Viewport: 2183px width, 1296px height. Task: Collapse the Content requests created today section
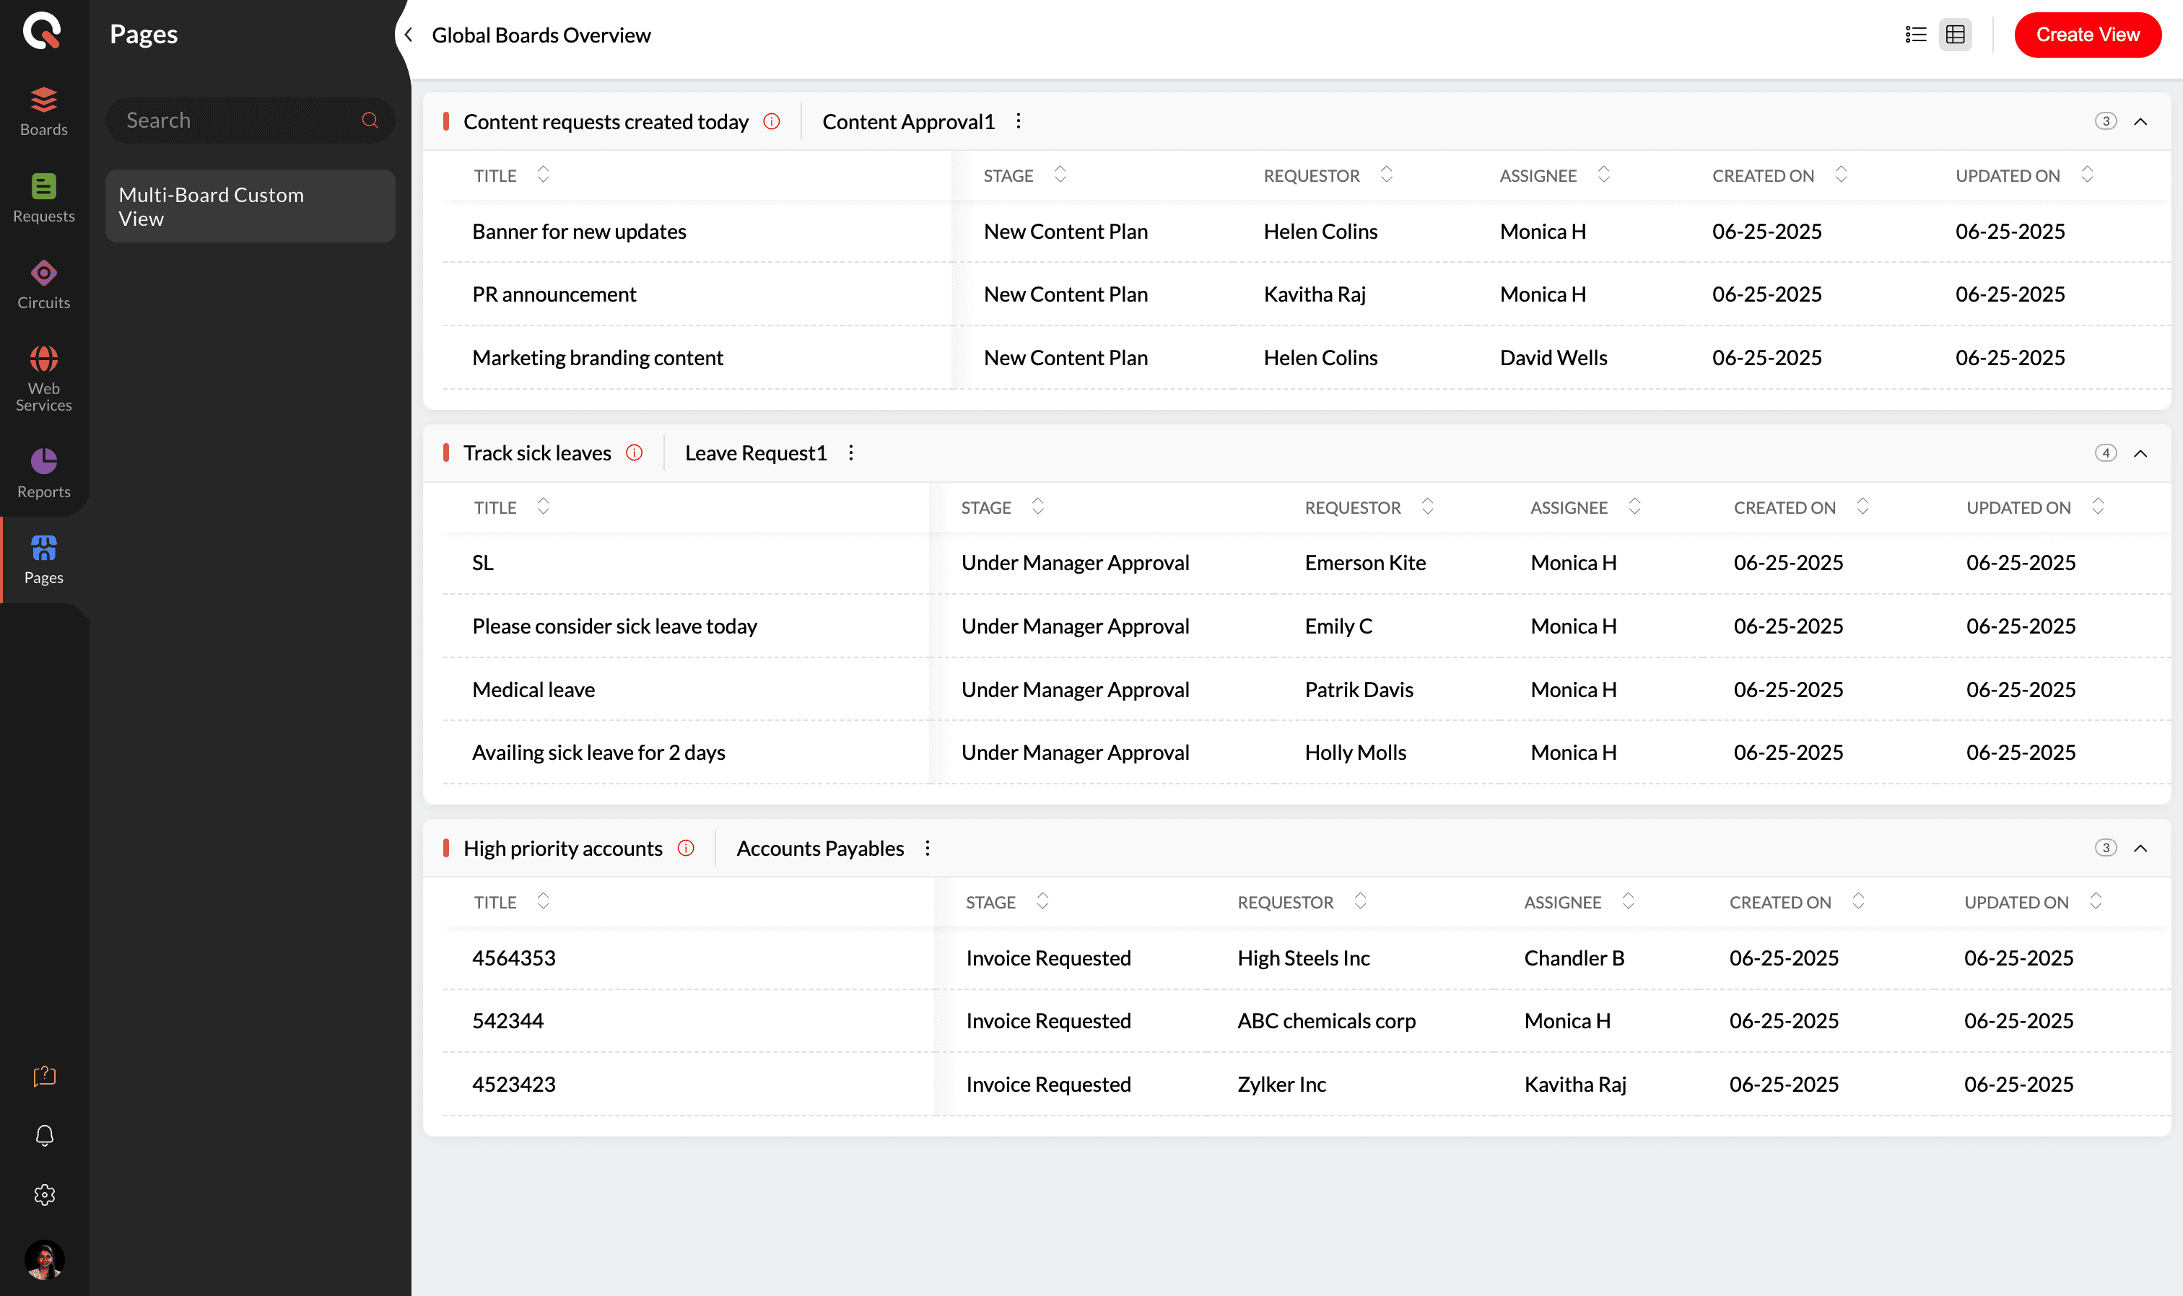[x=2140, y=121]
